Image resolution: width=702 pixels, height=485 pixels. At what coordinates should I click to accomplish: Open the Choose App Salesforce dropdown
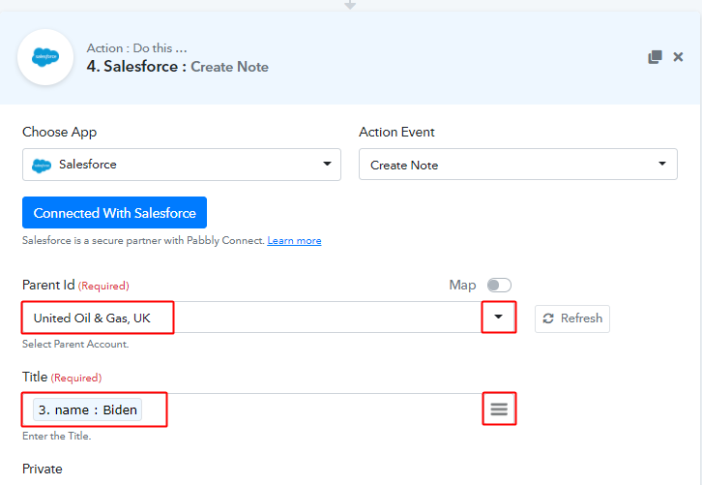[x=182, y=165]
